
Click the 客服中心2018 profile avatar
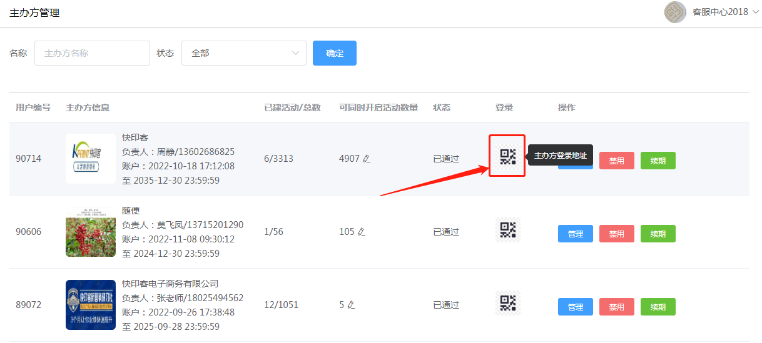[x=676, y=12]
